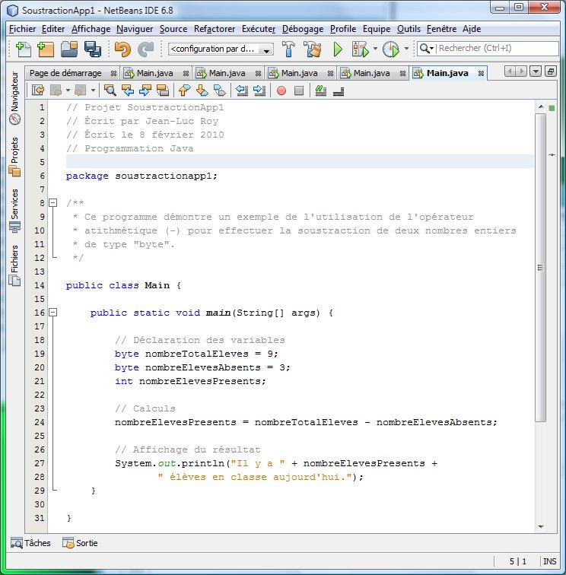
Task: Collapse the Javadoc comment fold at line 8
Action: pos(53,203)
